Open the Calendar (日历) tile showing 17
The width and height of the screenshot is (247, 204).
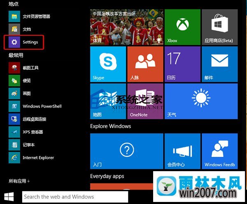pyautogui.click(x=182, y=64)
